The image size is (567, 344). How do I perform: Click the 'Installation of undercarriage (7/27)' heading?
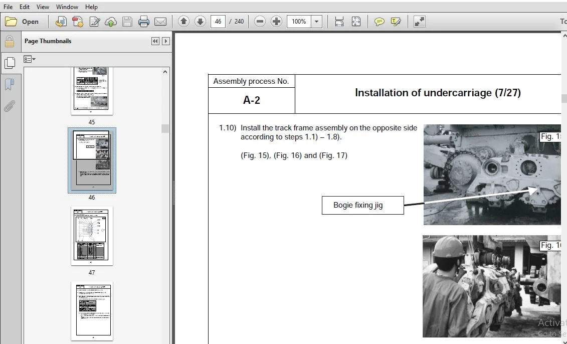click(438, 93)
